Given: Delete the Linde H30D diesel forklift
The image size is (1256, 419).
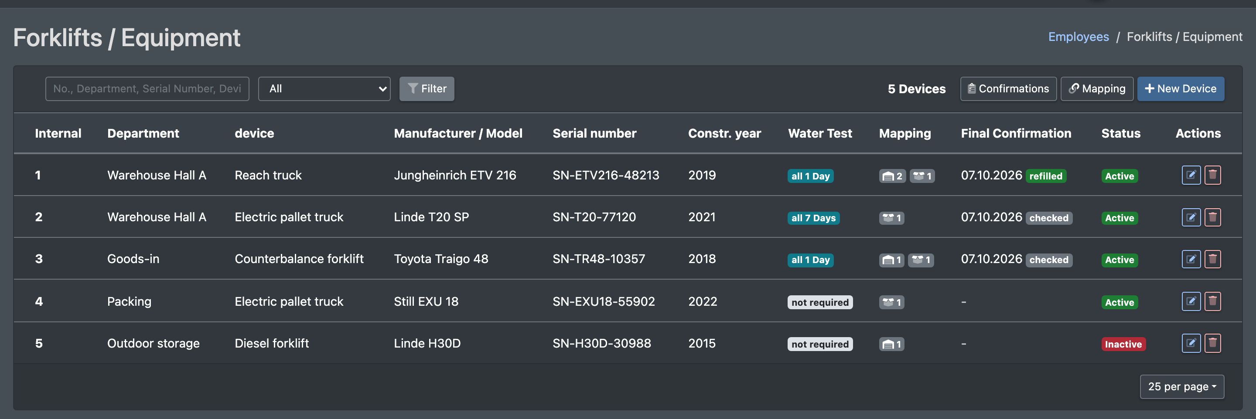Looking at the screenshot, I should [x=1212, y=343].
